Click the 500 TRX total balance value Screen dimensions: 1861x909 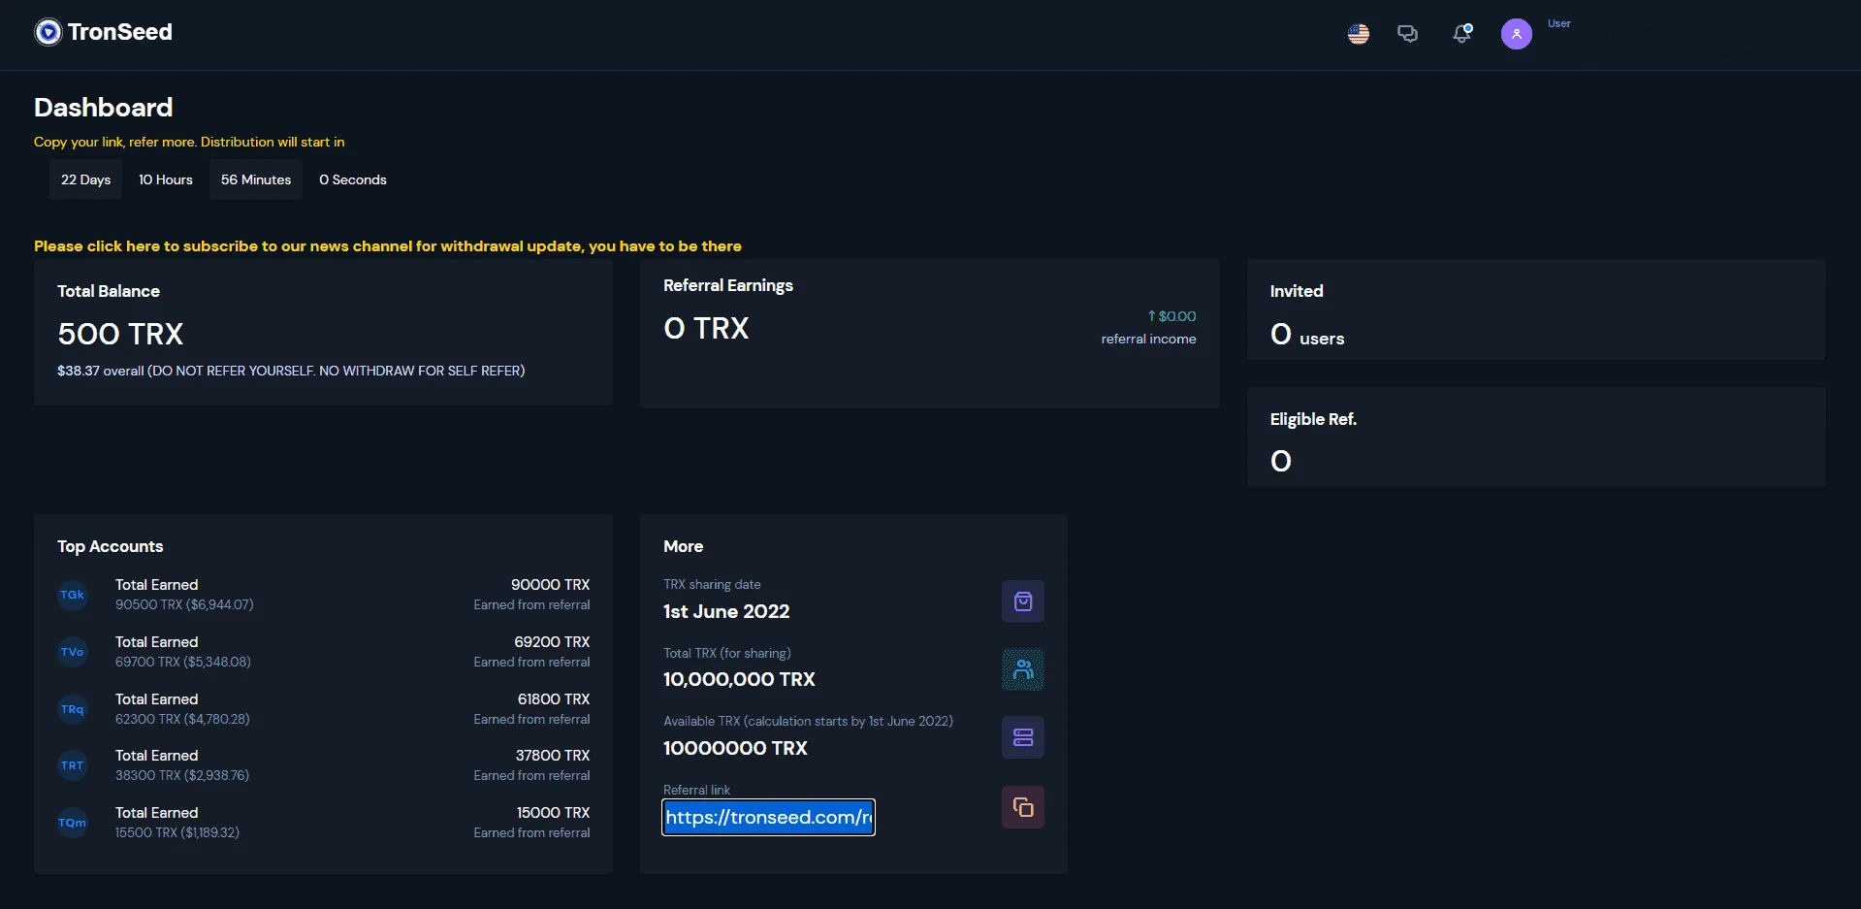click(120, 334)
